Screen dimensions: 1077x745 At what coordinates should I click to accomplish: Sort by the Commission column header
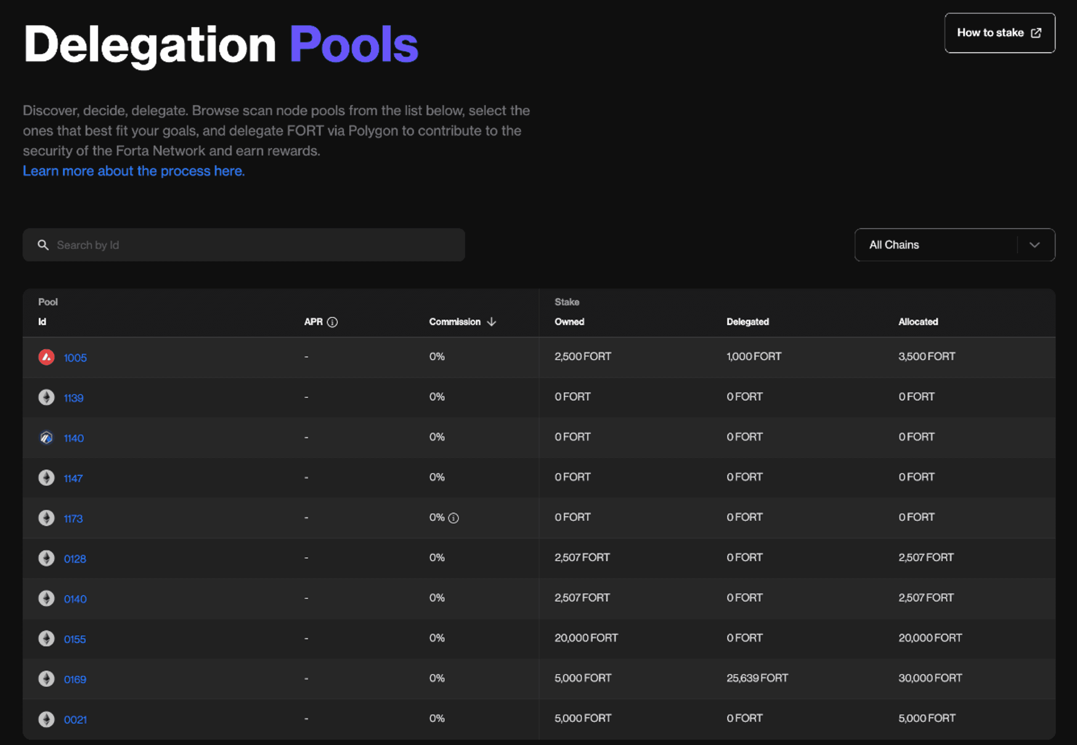(x=455, y=322)
